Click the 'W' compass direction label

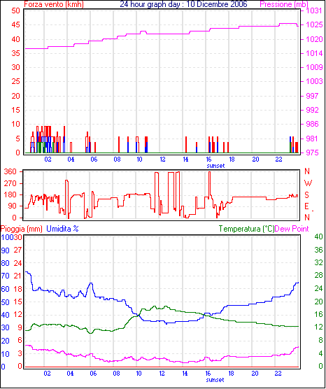pos(308,183)
